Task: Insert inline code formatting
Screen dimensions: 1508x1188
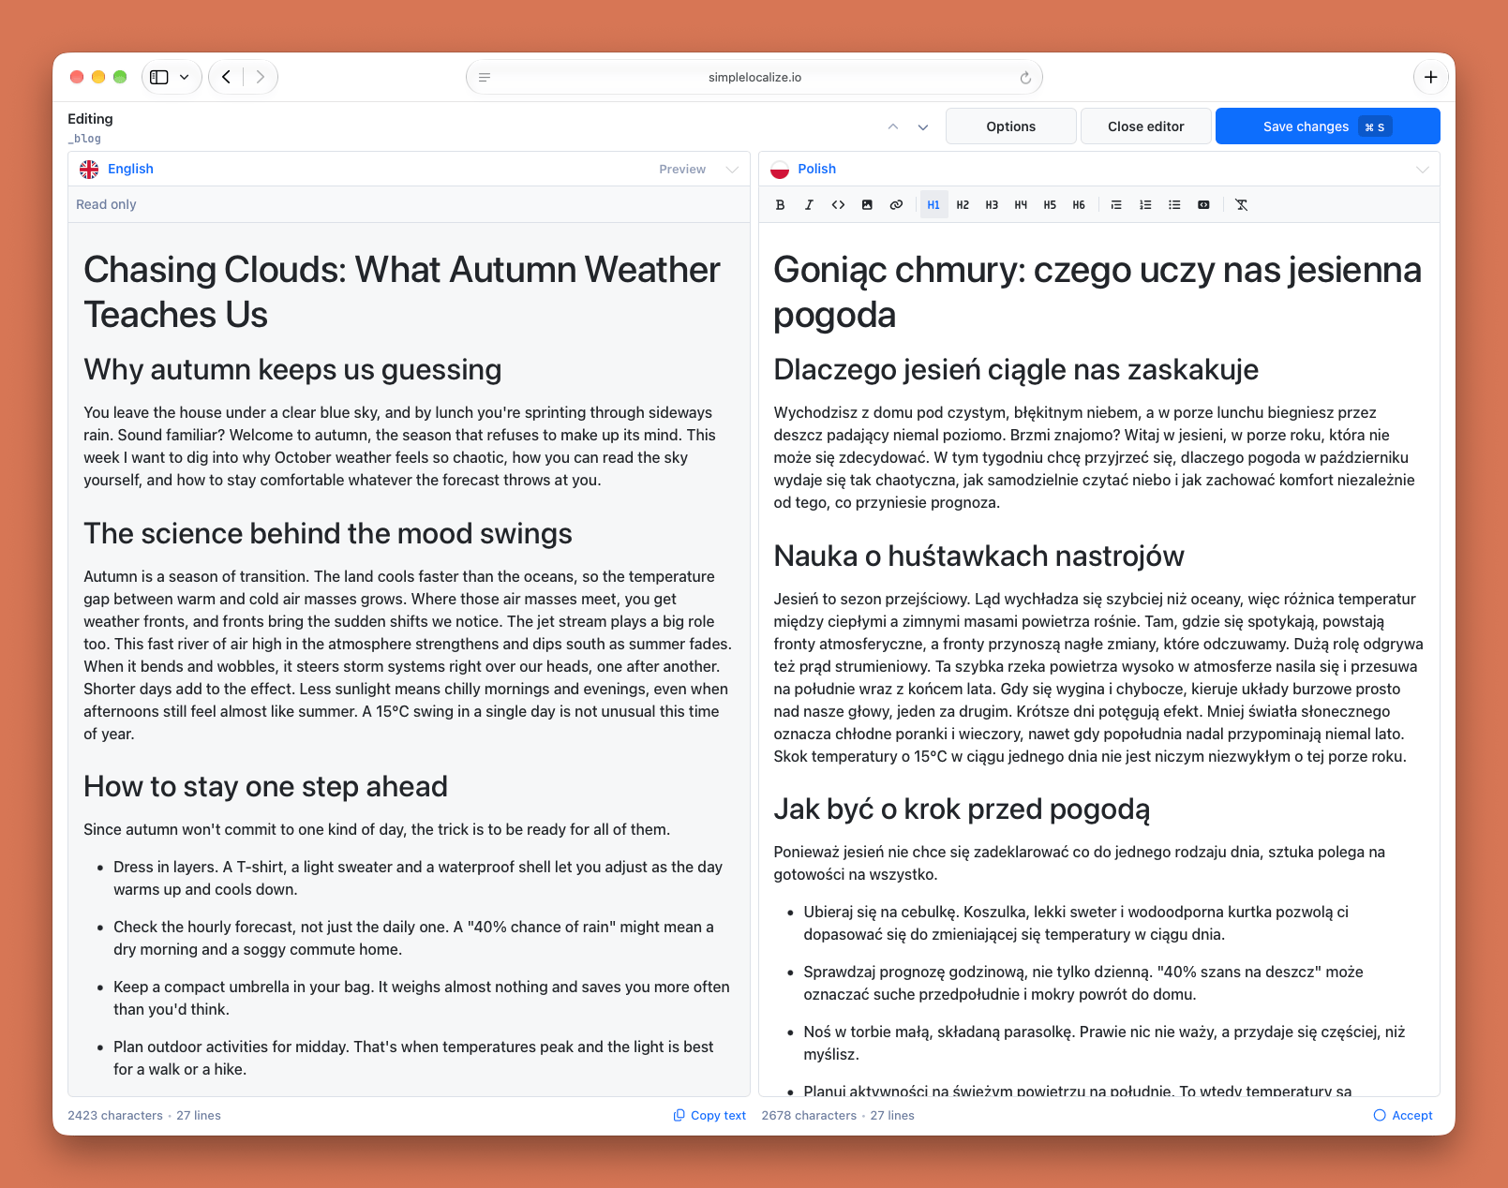Action: point(838,204)
